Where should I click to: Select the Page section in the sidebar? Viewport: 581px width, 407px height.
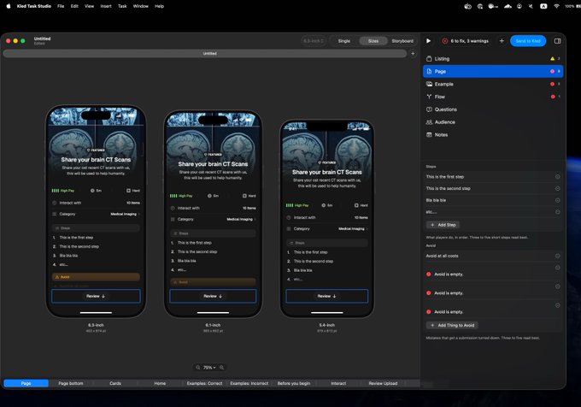493,71
